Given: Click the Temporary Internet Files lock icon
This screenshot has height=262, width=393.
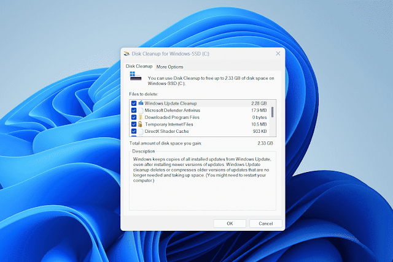Looking at the screenshot, I should pyautogui.click(x=140, y=124).
